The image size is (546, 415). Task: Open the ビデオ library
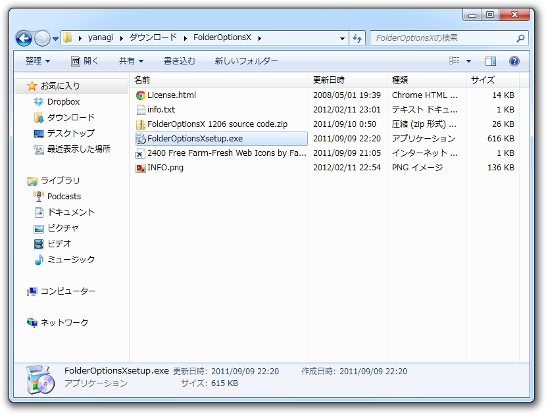pyautogui.click(x=59, y=244)
